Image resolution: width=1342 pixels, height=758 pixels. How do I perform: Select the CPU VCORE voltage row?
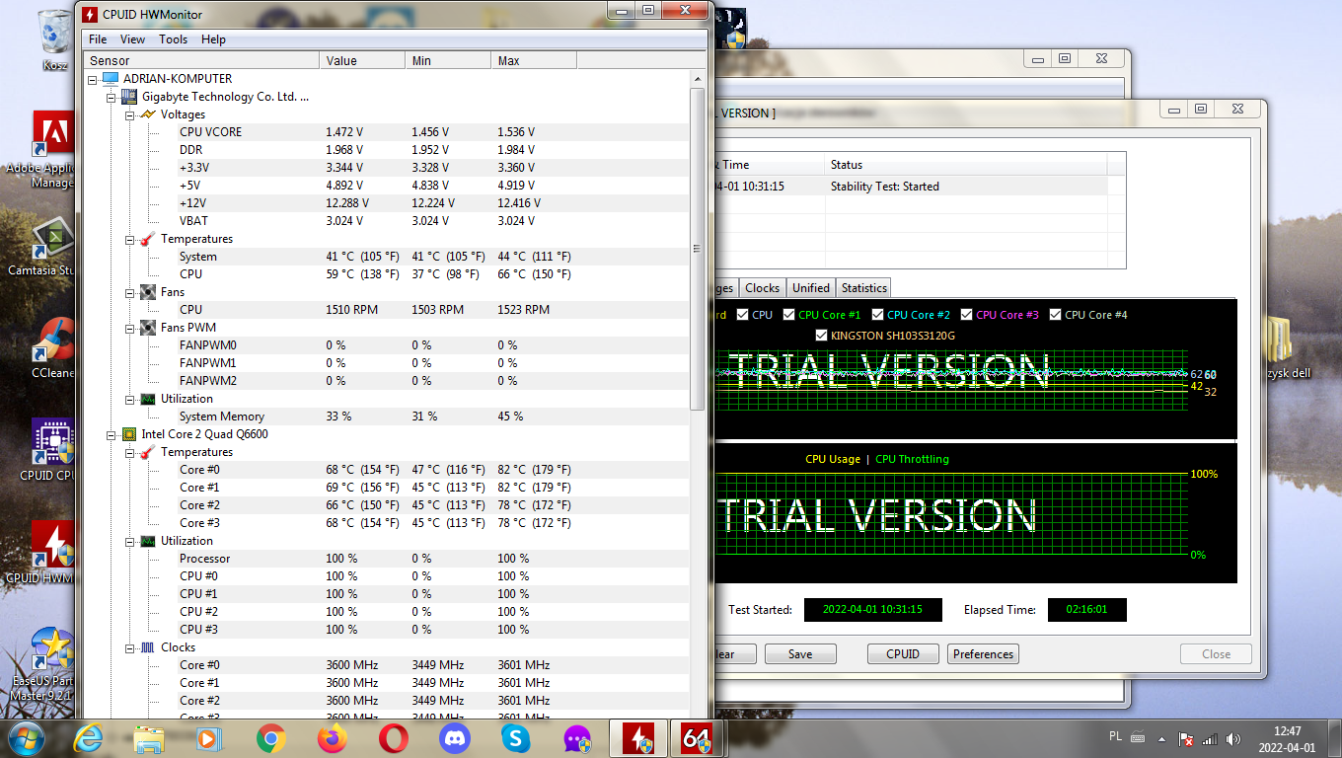coord(386,132)
